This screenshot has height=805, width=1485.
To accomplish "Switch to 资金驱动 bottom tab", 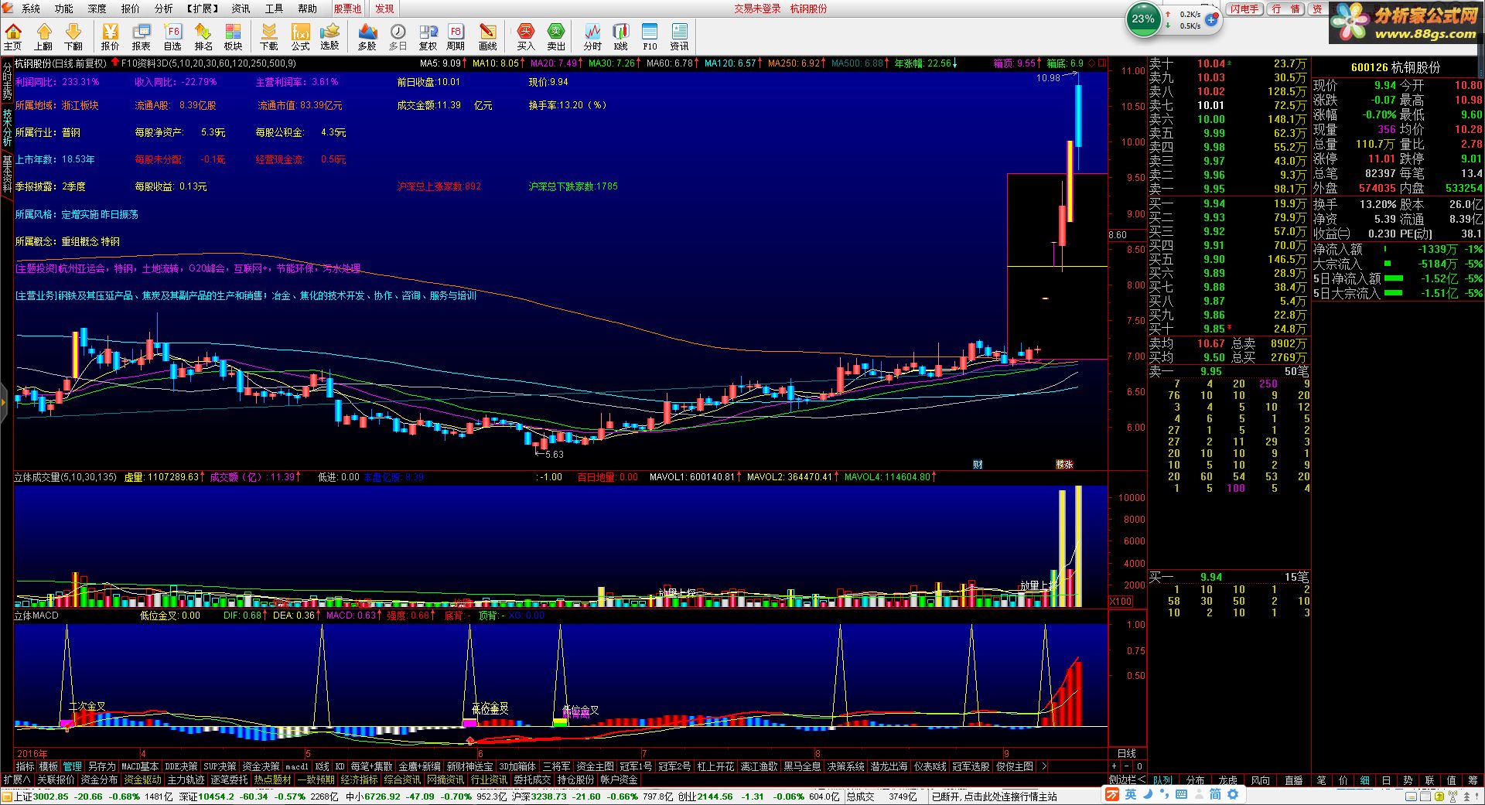I will (x=143, y=779).
